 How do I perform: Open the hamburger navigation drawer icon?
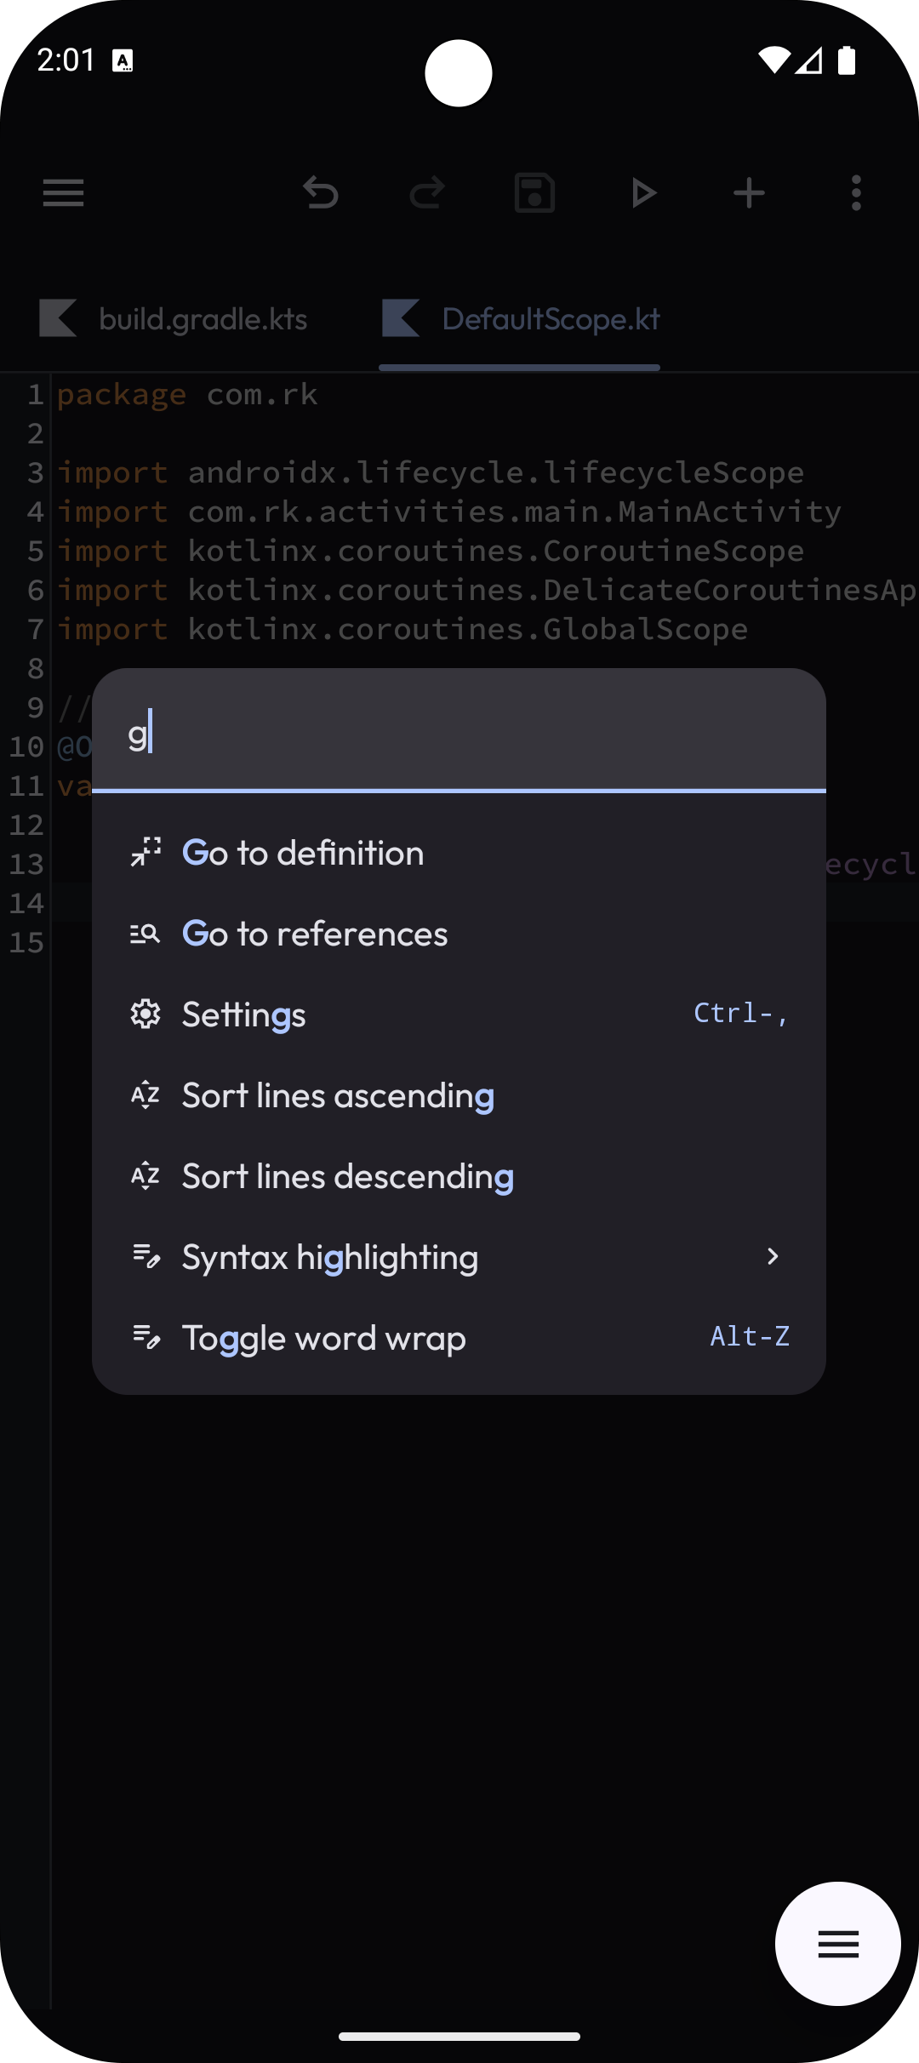click(64, 193)
